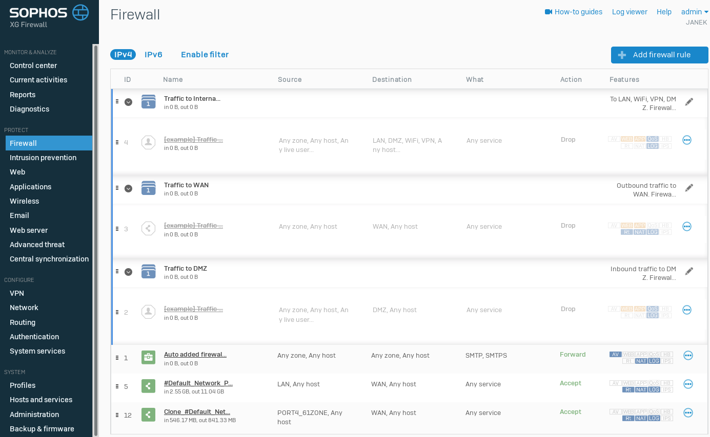Click the network rule icon for rule 5

(x=148, y=386)
